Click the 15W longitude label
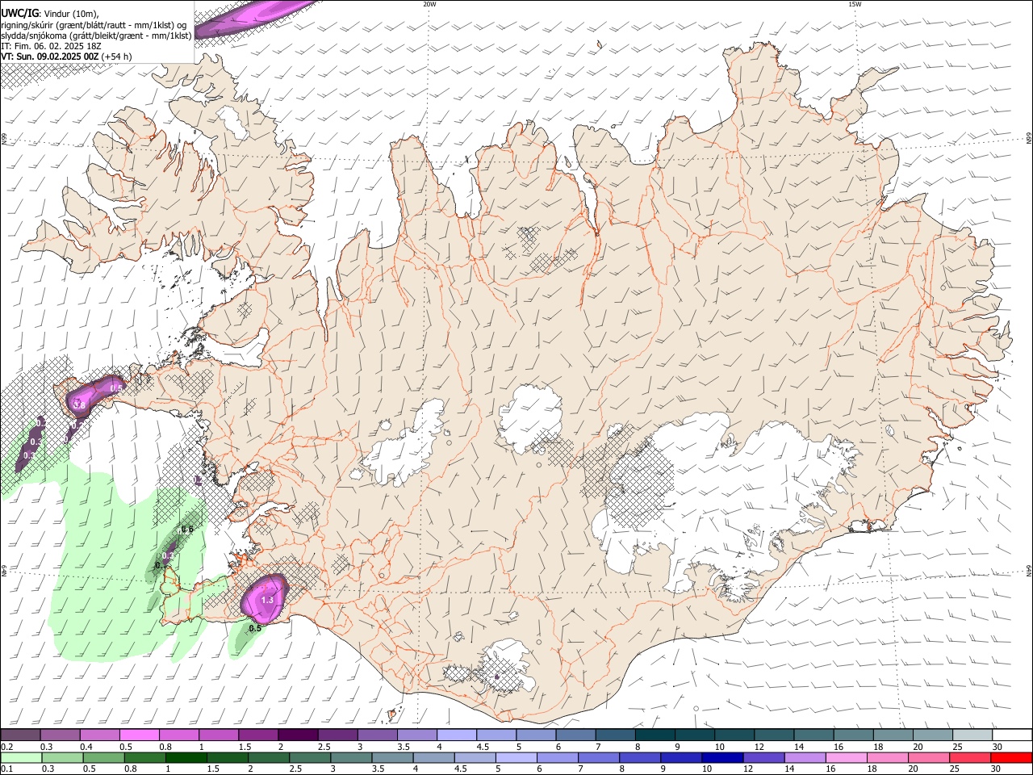The width and height of the screenshot is (1033, 775). [855, 4]
